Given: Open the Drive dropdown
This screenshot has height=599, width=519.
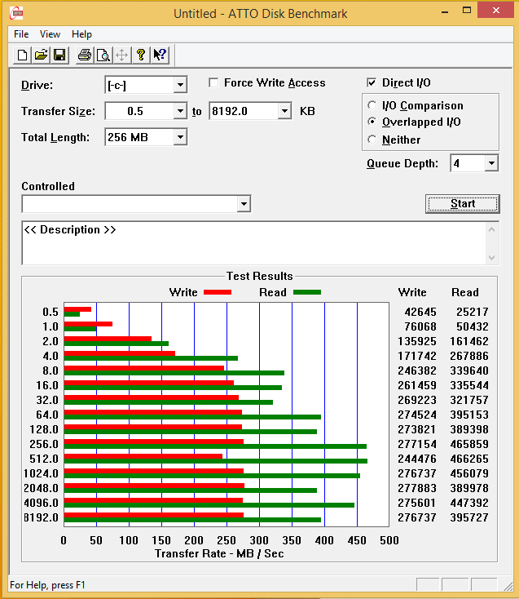Looking at the screenshot, I should 180,85.
